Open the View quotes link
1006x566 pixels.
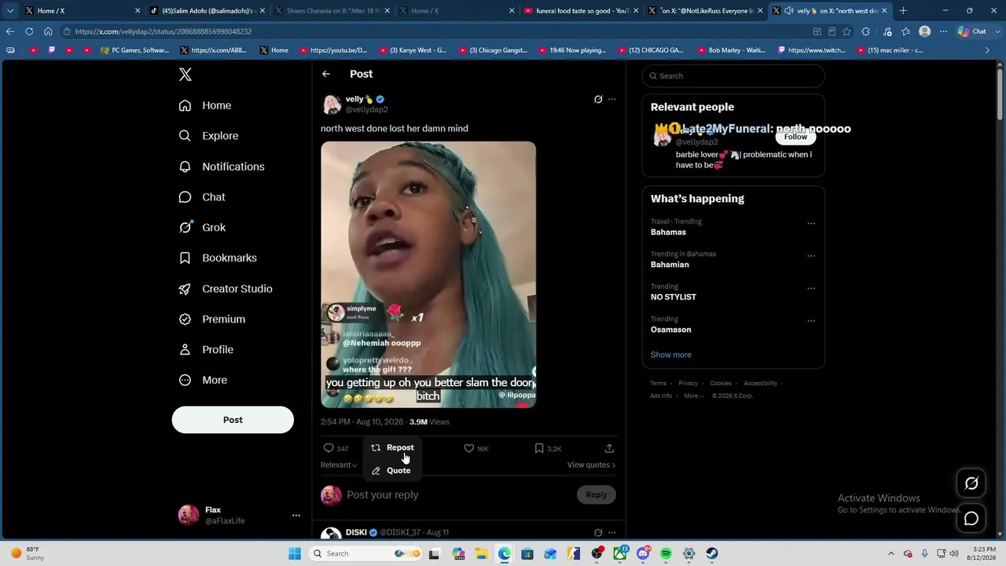click(591, 465)
